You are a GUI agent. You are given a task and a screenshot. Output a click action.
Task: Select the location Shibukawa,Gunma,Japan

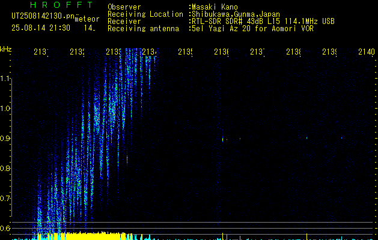point(236,14)
